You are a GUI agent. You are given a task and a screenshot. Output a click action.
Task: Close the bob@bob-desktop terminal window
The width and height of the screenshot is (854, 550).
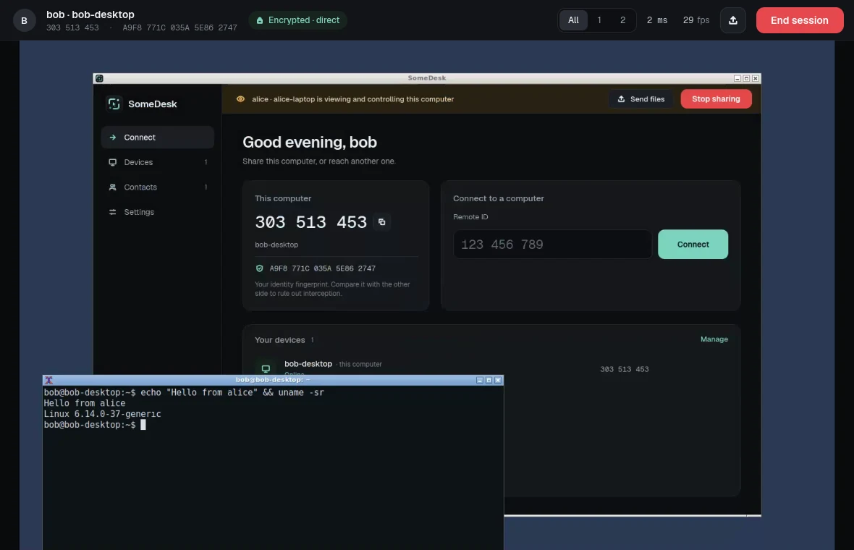[498, 380]
